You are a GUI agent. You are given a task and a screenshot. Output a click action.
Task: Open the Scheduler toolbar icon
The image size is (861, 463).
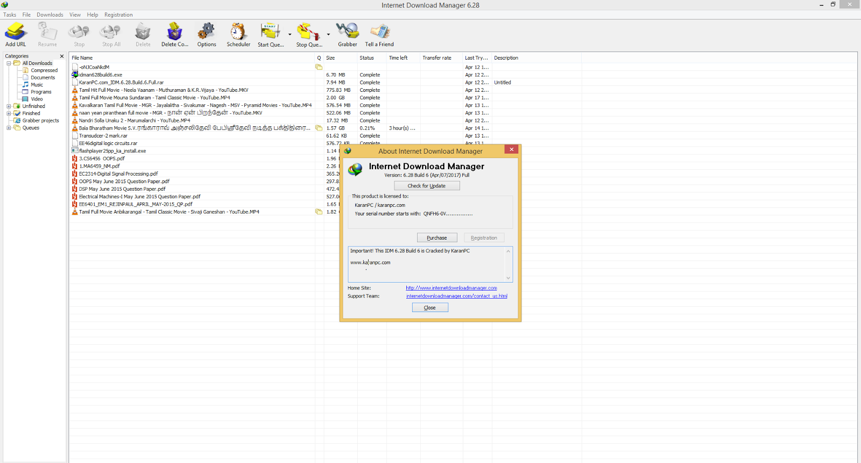click(x=238, y=35)
